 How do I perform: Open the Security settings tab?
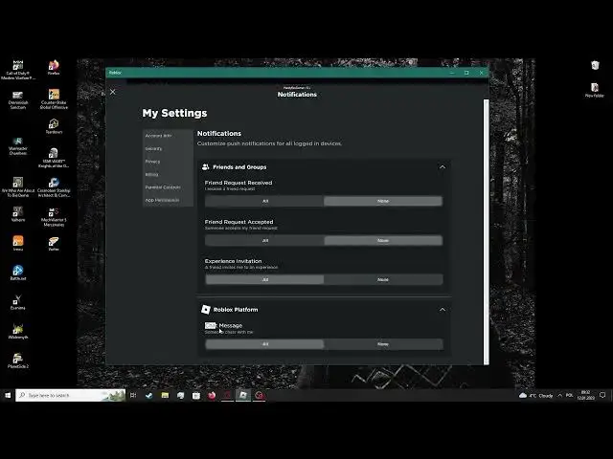pos(169,149)
